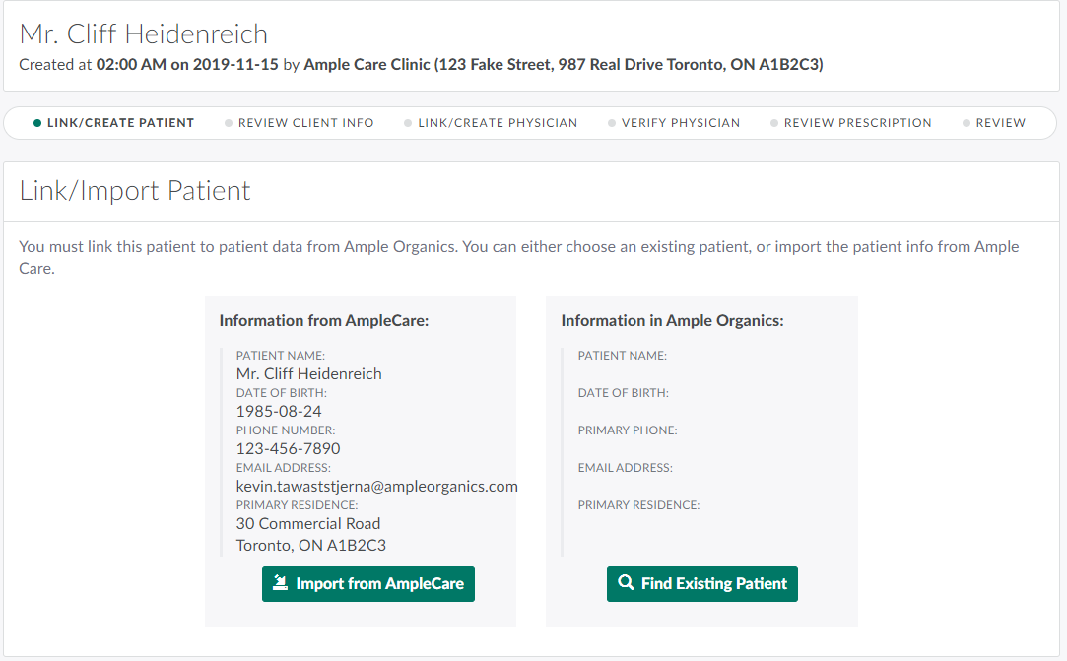Switch to the Link/Create Physician step

pos(498,124)
